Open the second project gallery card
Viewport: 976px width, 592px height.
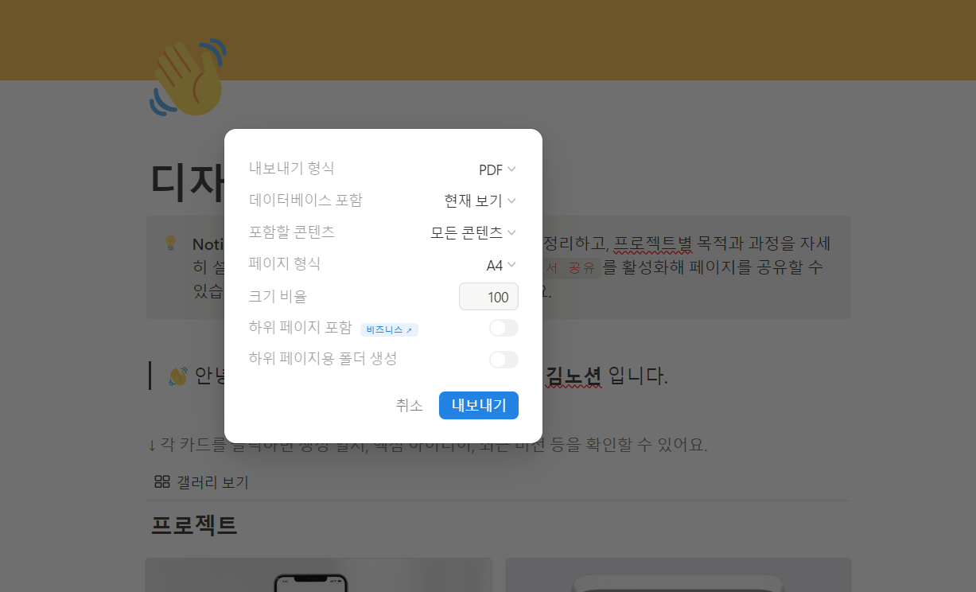[x=678, y=574]
